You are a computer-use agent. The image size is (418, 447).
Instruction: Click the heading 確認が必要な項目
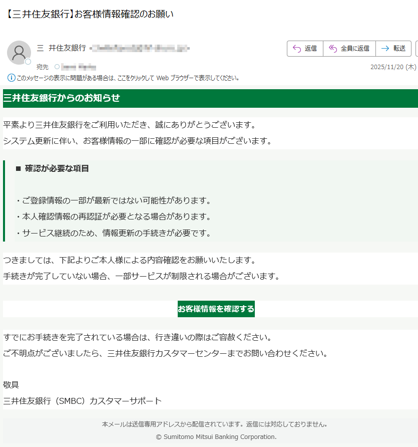57,168
